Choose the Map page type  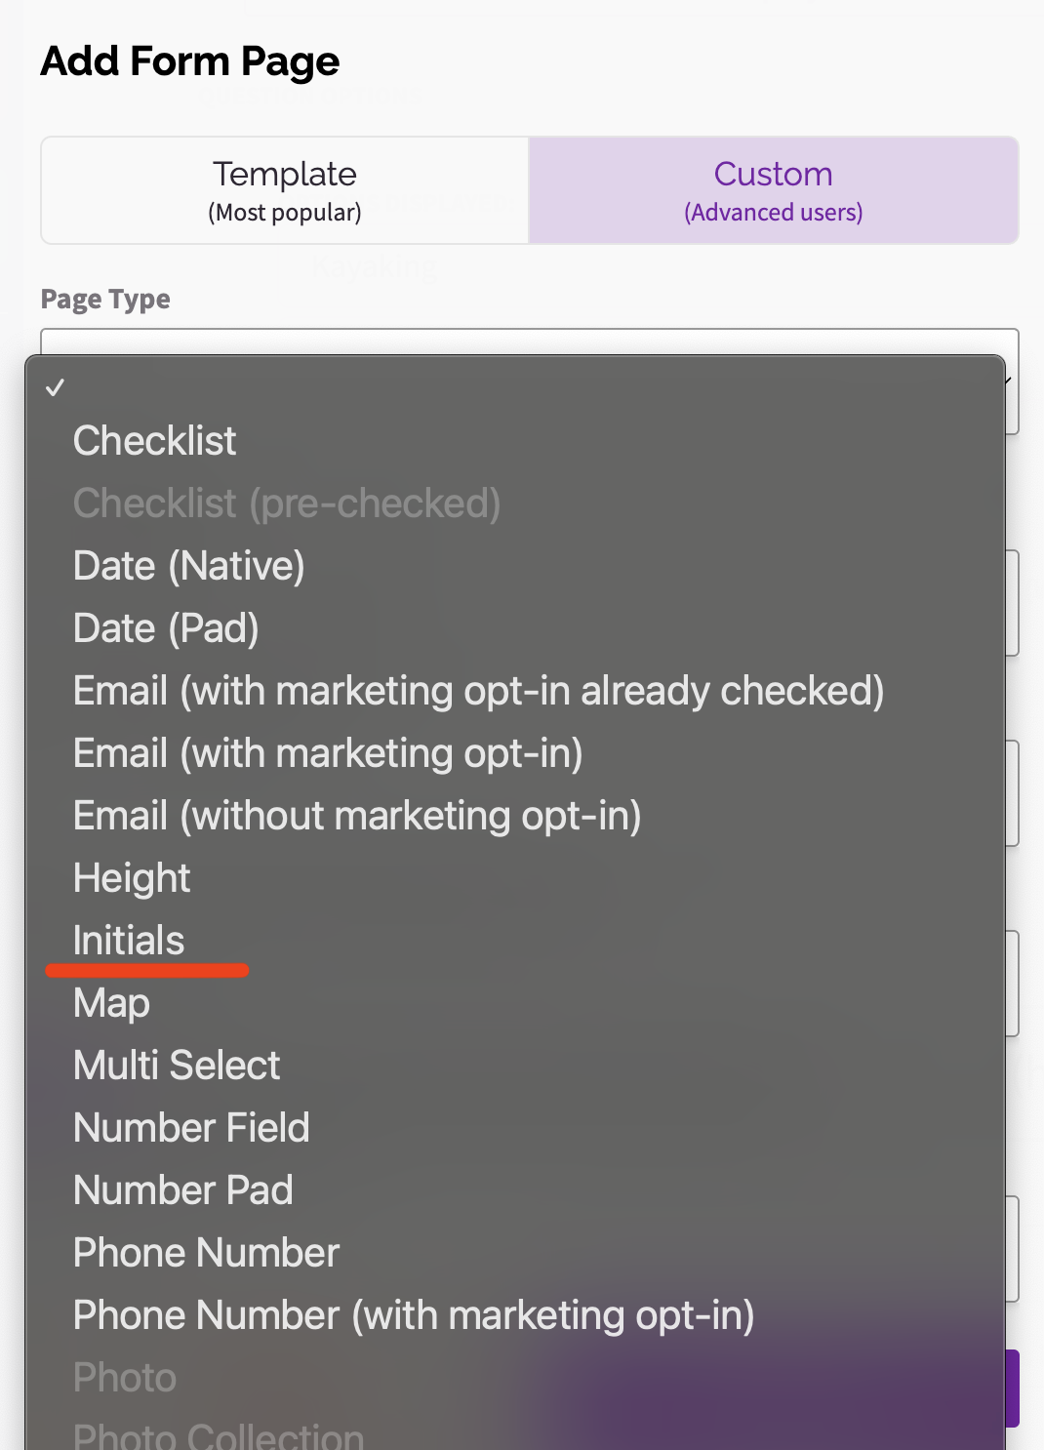click(110, 1003)
